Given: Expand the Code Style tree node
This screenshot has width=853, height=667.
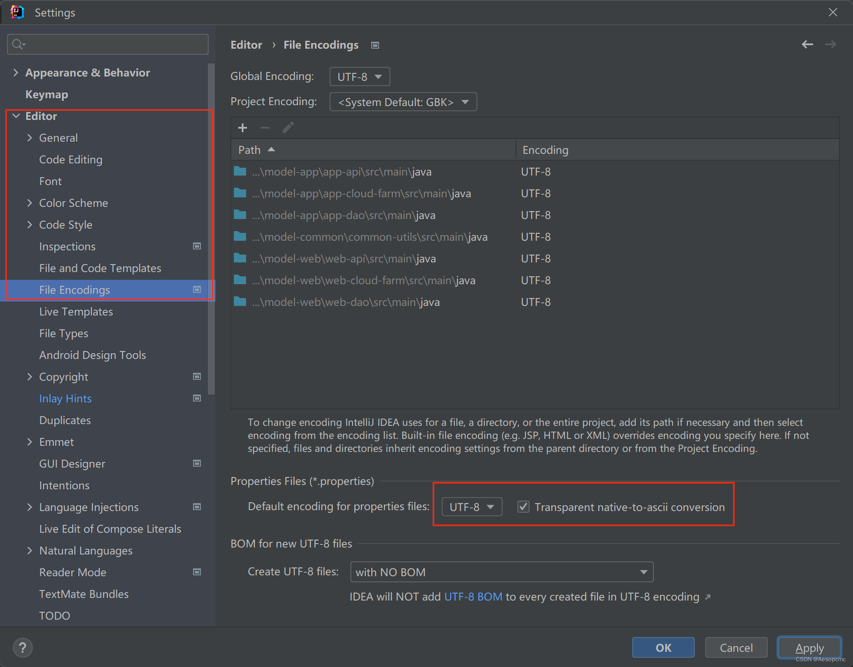Looking at the screenshot, I should click(30, 225).
